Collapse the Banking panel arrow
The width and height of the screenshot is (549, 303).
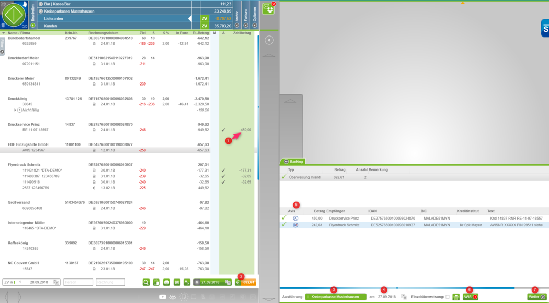coord(286,162)
